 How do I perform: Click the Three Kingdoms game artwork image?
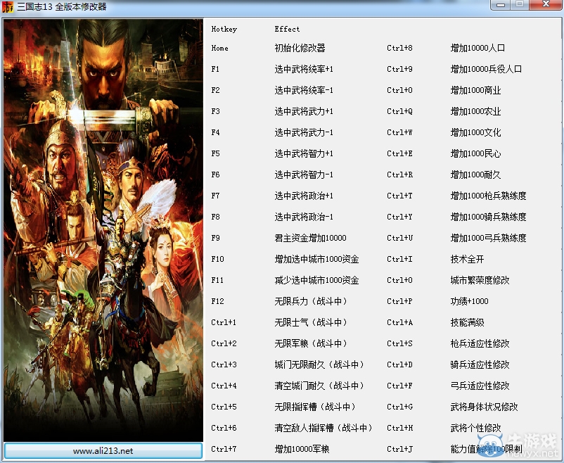103,230
